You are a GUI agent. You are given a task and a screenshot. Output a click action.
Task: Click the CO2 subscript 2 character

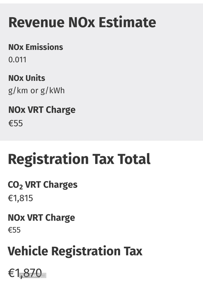click(21, 187)
